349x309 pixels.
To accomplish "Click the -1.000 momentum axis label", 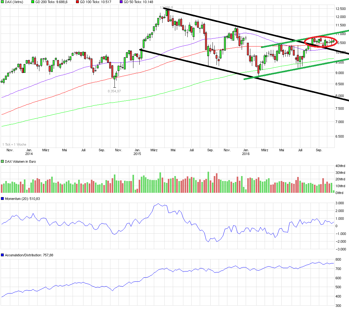I will [341, 234].
